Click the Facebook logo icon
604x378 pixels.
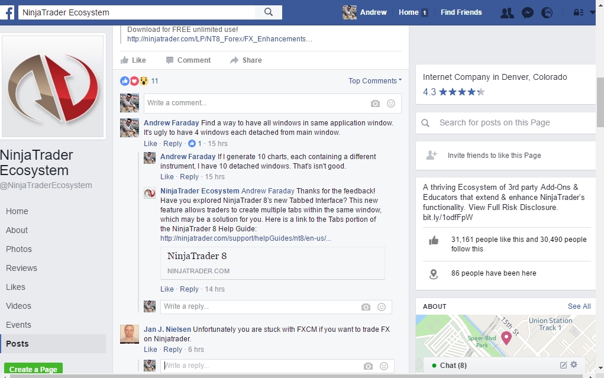pyautogui.click(x=7, y=12)
